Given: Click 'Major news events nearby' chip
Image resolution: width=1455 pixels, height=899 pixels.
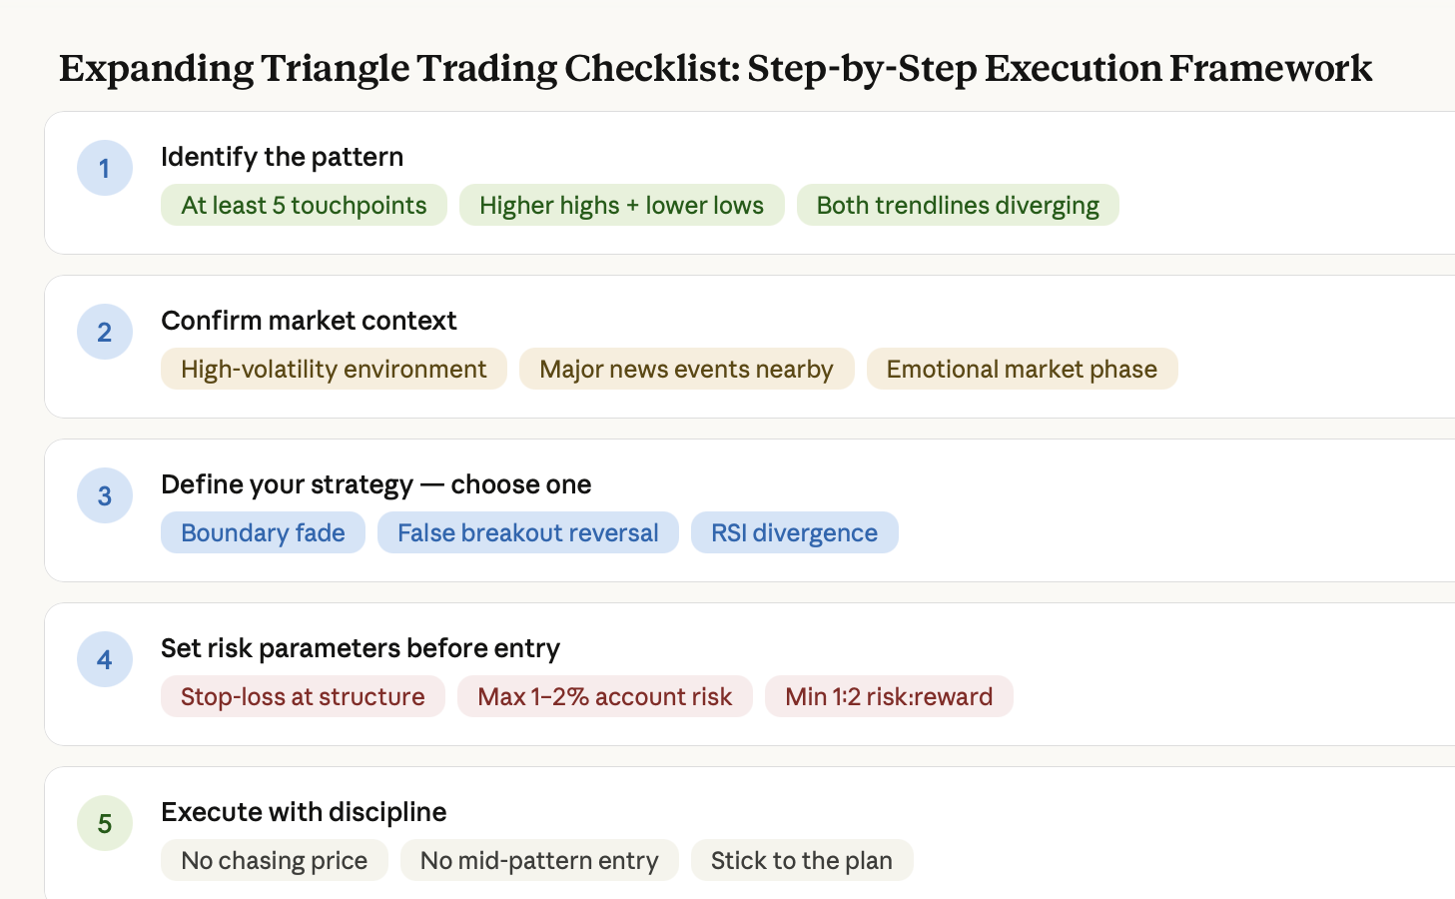Looking at the screenshot, I should (686, 369).
